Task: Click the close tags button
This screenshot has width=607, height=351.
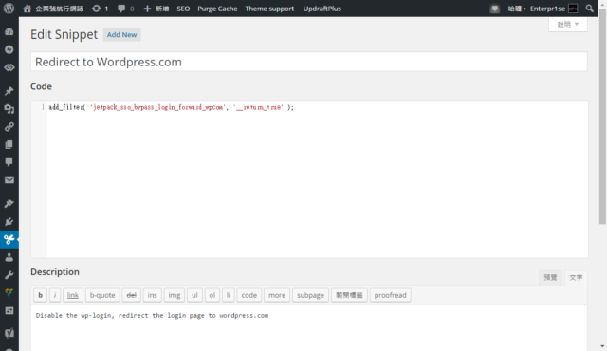Action: (349, 295)
